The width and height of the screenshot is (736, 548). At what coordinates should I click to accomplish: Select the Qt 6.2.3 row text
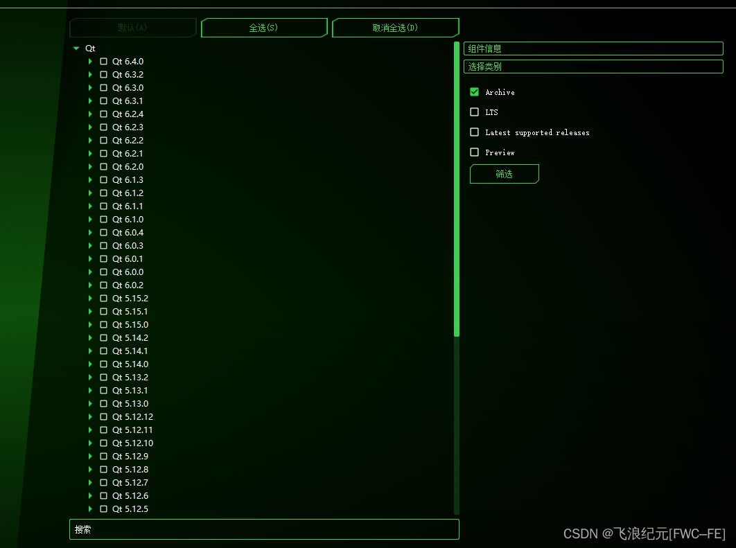128,127
